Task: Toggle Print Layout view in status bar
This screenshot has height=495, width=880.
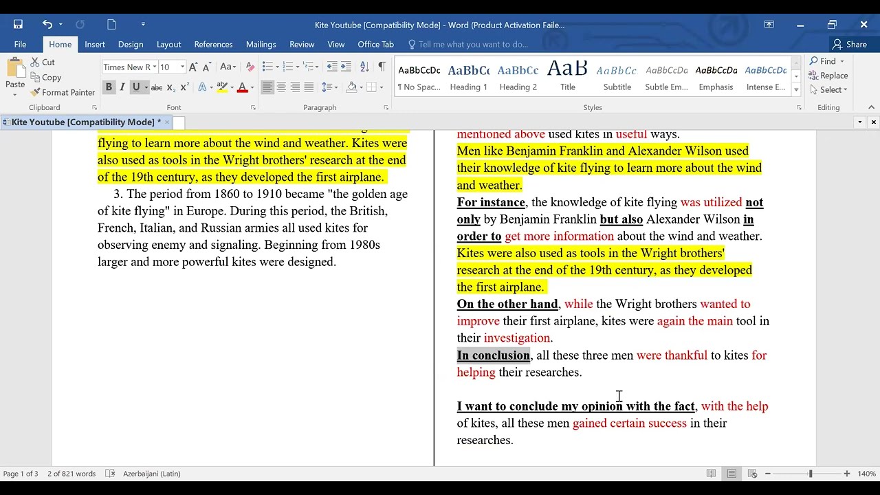Action: (x=731, y=474)
